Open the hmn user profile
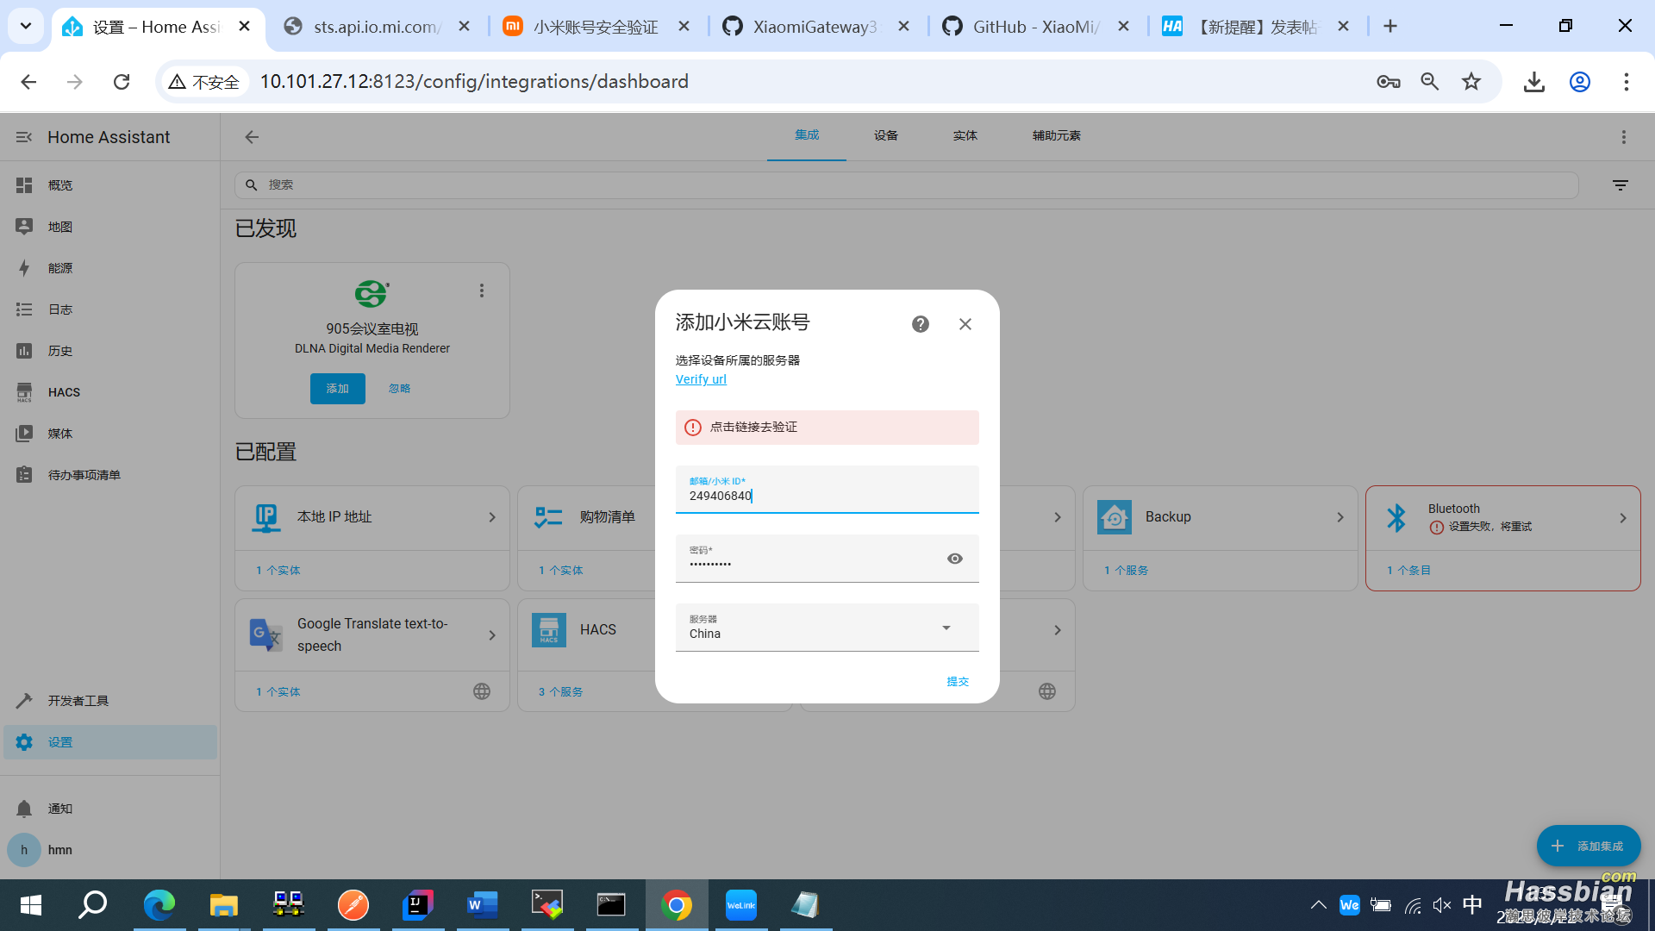Image resolution: width=1655 pixels, height=931 pixels. 110,850
